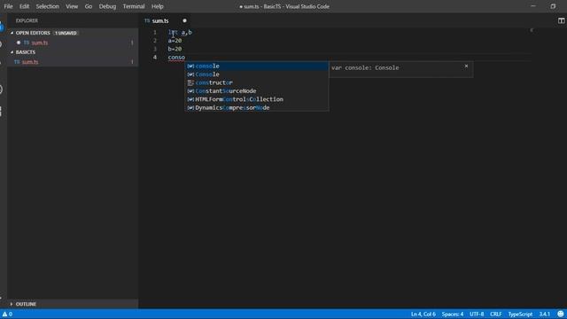Choose capitalized 'Console' suggestion

point(257,74)
